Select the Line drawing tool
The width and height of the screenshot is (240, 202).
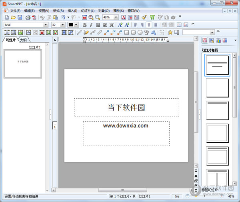click(79, 32)
